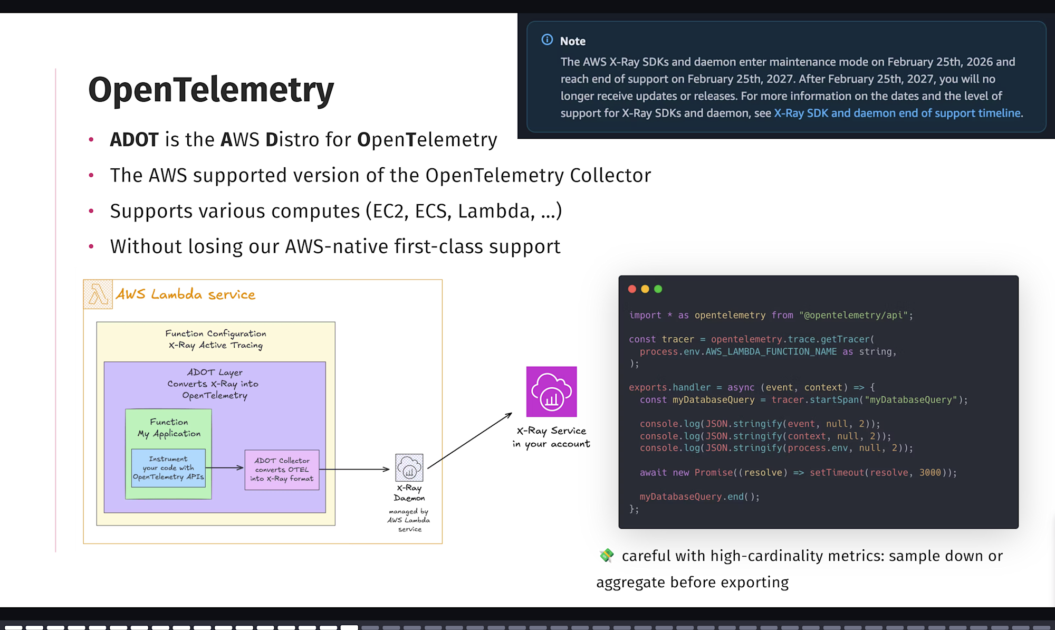
Task: Click the Instrument your code with OpenTelemetry APIs box
Action: tap(168, 467)
